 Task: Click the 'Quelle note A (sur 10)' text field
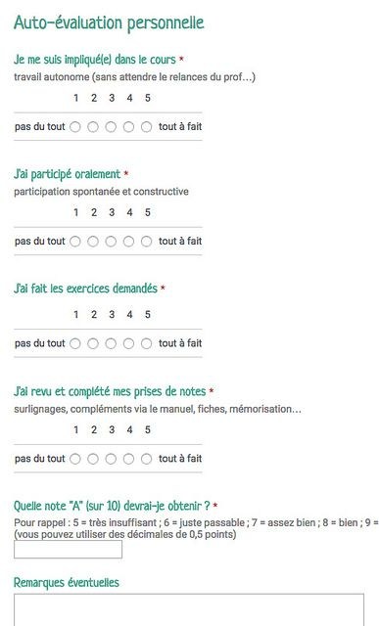pyautogui.click(x=68, y=550)
